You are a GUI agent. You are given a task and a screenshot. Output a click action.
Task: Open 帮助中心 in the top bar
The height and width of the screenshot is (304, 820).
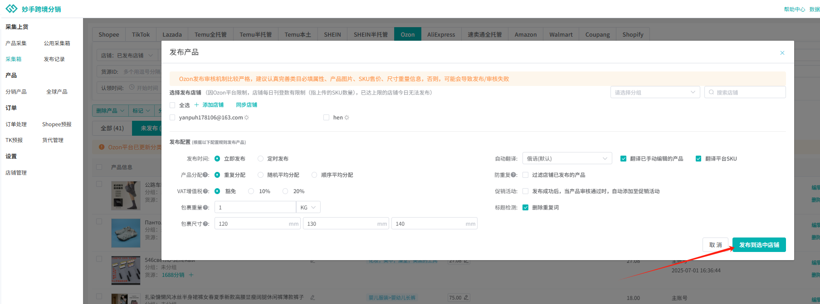tap(795, 9)
